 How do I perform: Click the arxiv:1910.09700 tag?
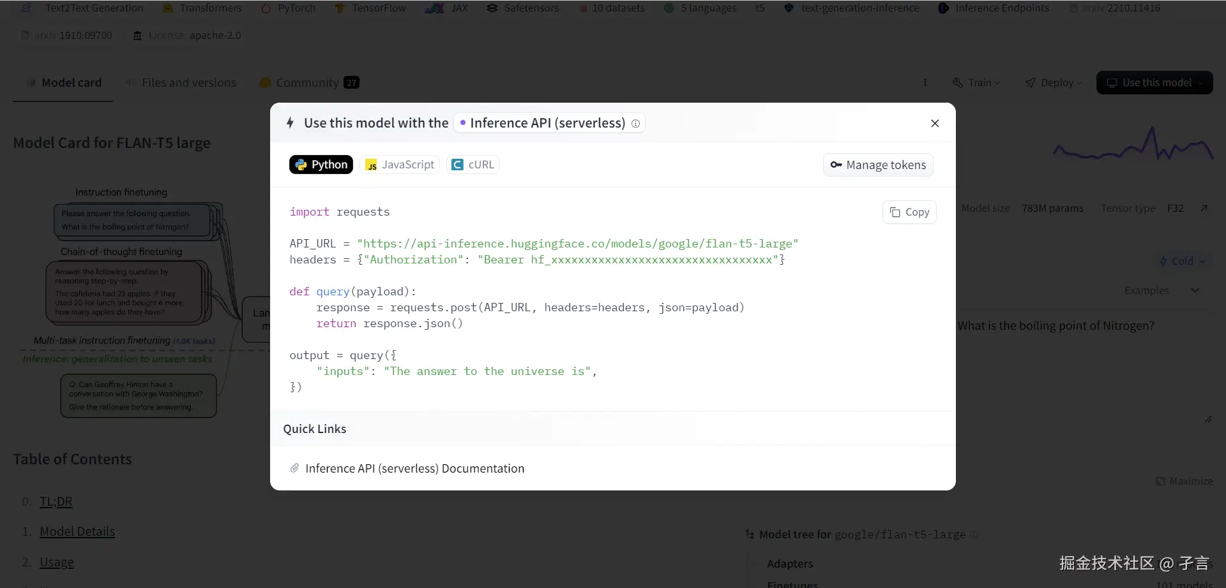(x=67, y=36)
